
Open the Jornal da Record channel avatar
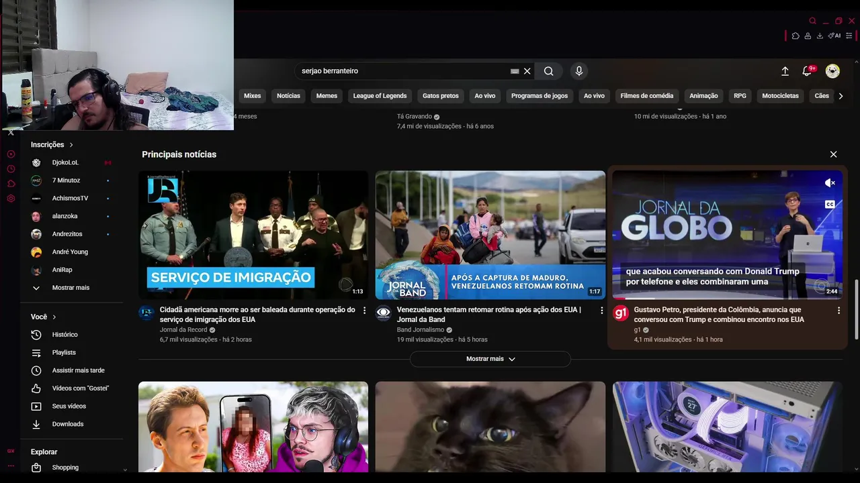pyautogui.click(x=146, y=313)
